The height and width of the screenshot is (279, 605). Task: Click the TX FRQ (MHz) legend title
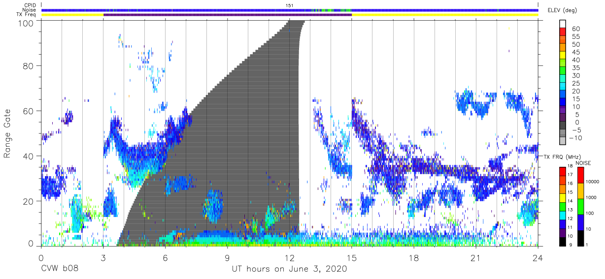pos(562,157)
